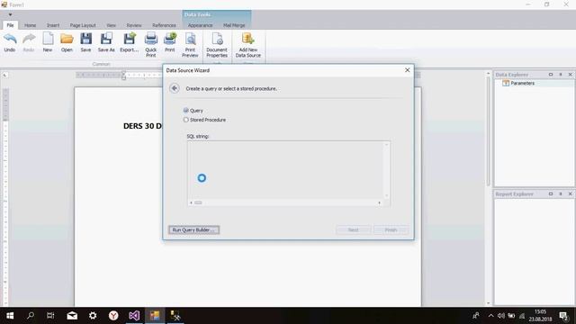Click the Export icon
576x324 pixels.
(130, 42)
